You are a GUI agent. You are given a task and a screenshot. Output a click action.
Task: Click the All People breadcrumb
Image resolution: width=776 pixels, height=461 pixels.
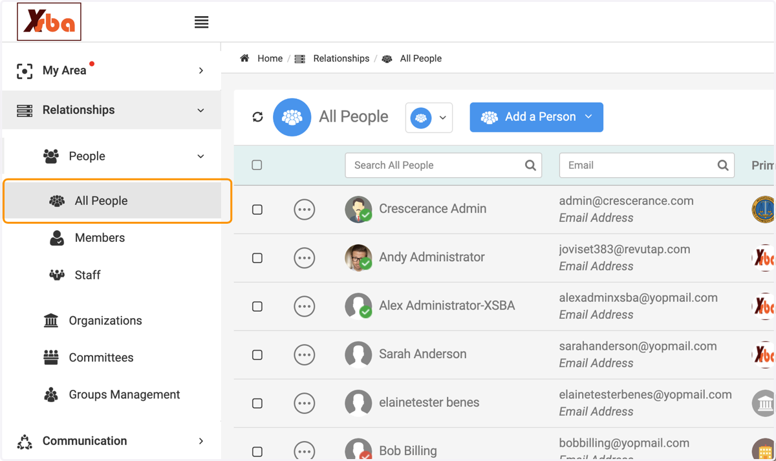tap(421, 58)
